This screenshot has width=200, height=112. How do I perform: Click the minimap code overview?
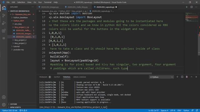(191, 17)
